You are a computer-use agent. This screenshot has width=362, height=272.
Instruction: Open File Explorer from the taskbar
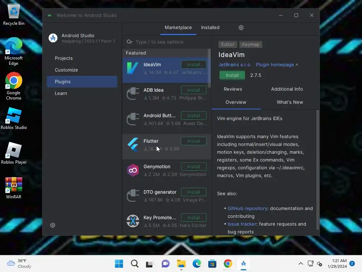181,263
